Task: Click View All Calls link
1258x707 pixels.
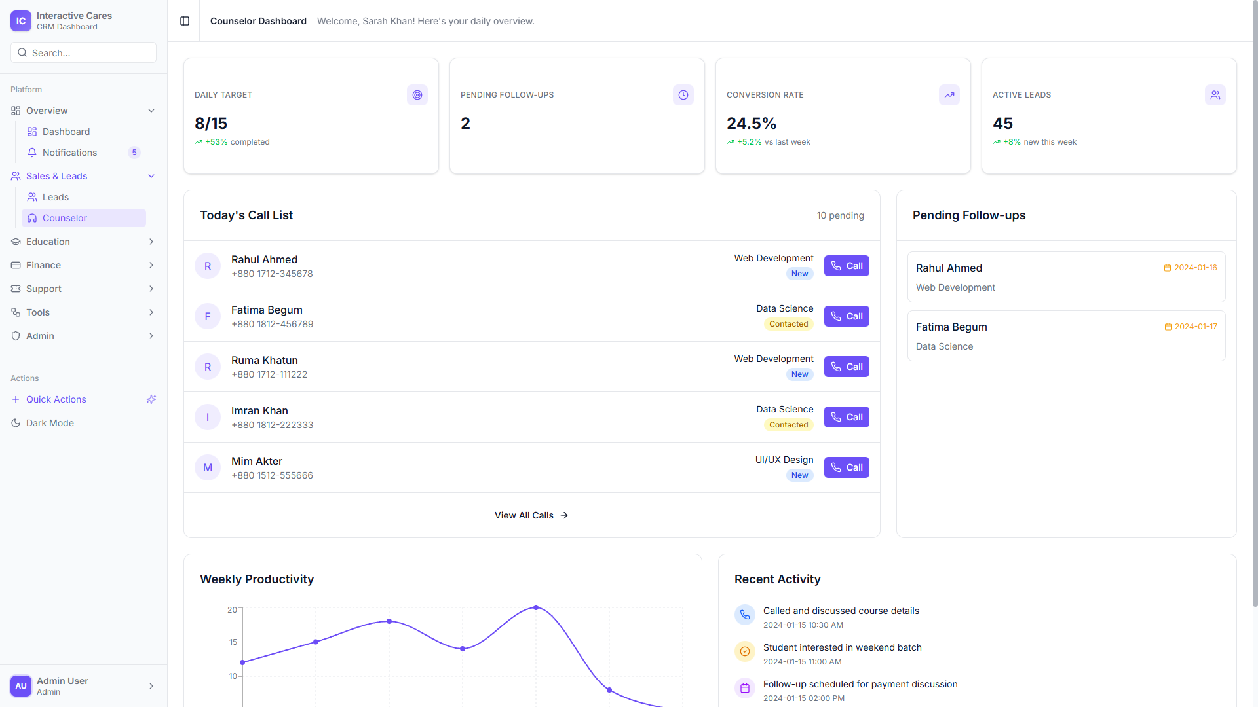Action: tap(531, 515)
